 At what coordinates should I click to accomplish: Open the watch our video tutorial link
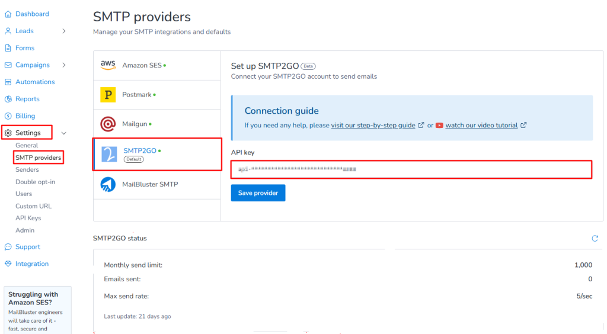pos(481,126)
